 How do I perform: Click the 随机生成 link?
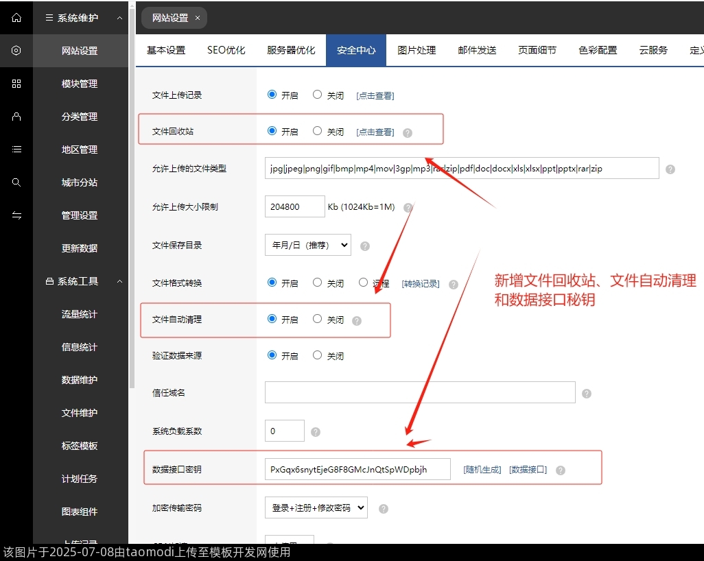point(482,470)
